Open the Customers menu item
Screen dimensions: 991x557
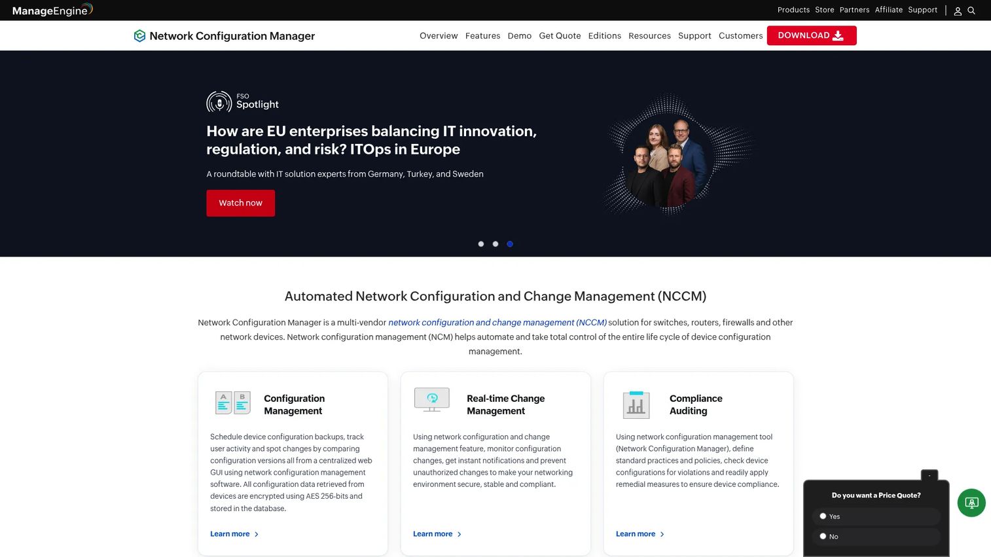click(740, 36)
